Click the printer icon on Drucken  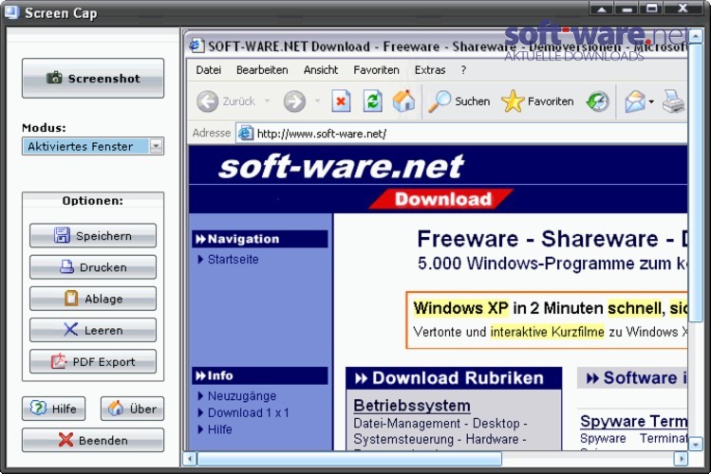tap(66, 266)
